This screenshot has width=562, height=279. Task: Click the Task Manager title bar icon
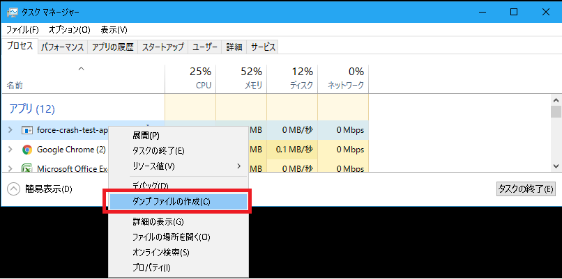(x=12, y=12)
